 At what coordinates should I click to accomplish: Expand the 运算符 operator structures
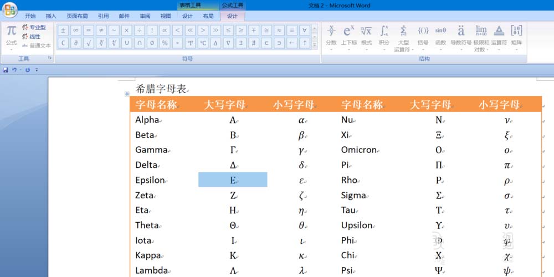coord(499,38)
